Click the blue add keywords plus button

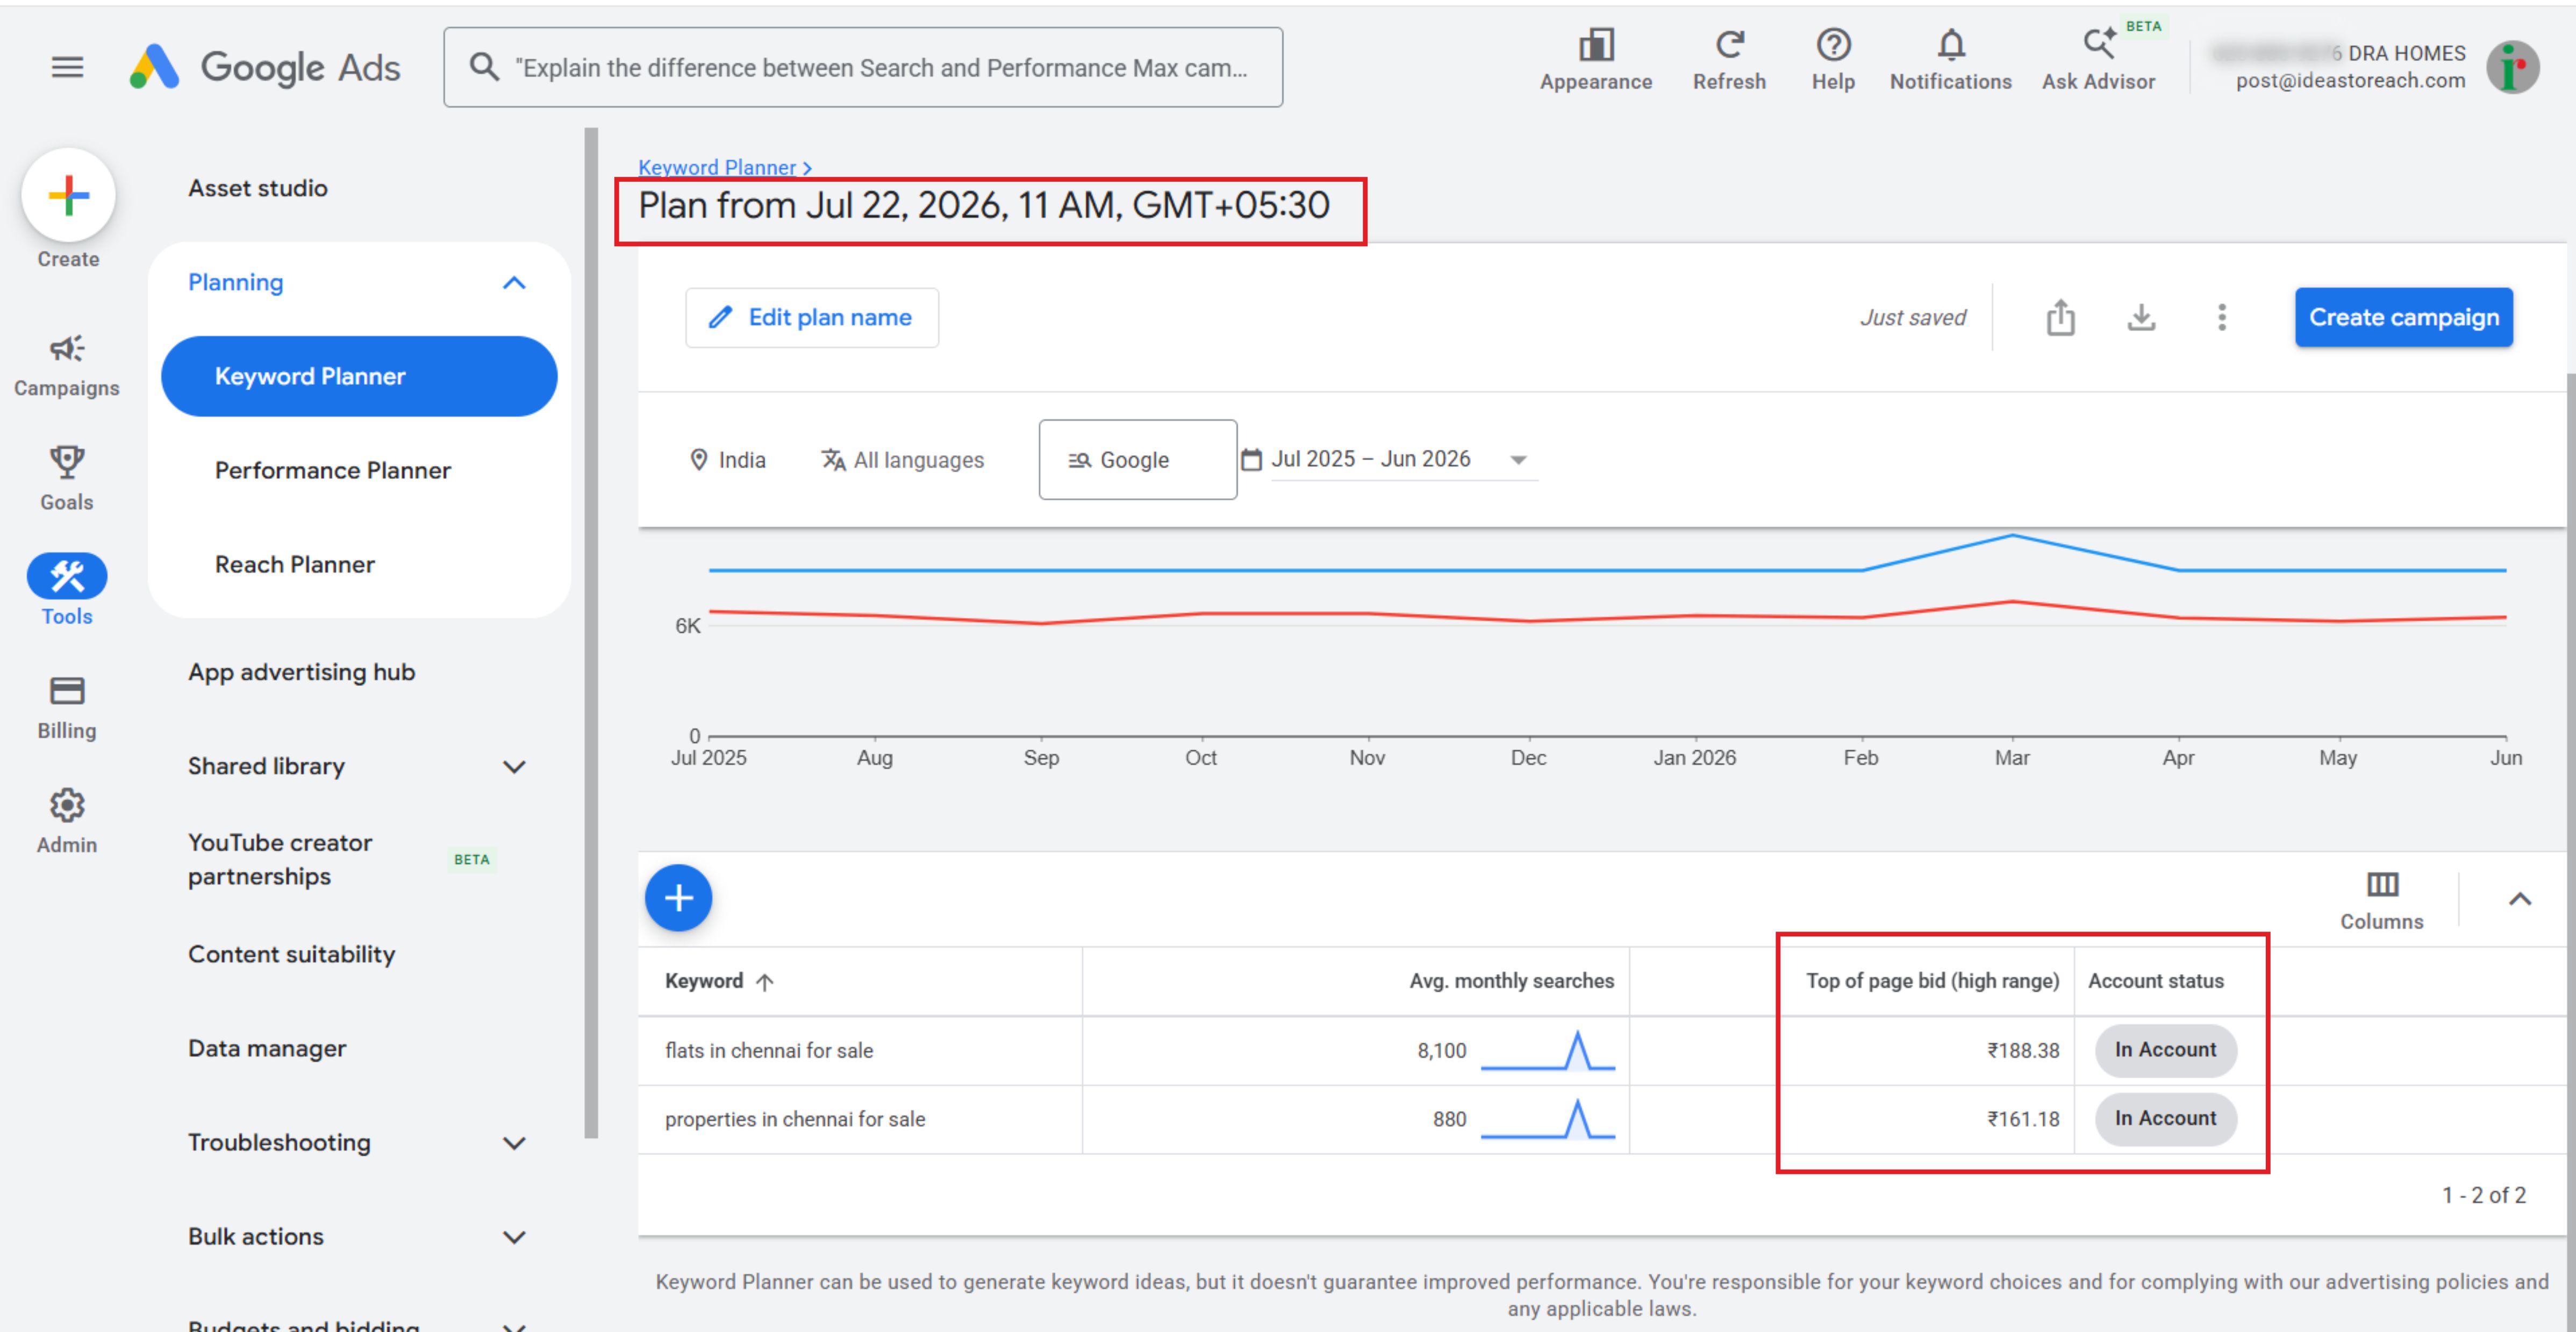[x=678, y=898]
